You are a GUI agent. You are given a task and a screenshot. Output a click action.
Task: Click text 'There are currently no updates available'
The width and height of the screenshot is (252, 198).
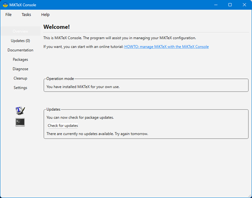[80, 134]
